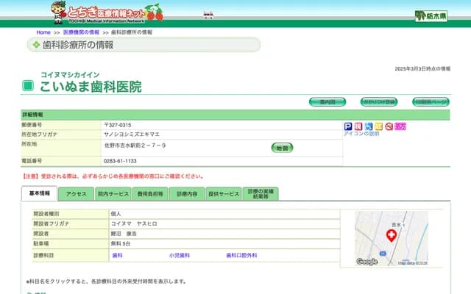Click the とちぎ医療情報ネット site logo
Viewport: 471px width, 294px height.
[x=107, y=12]
